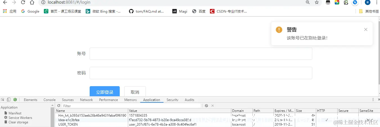Open the 百度 bookmark

pos(199,11)
